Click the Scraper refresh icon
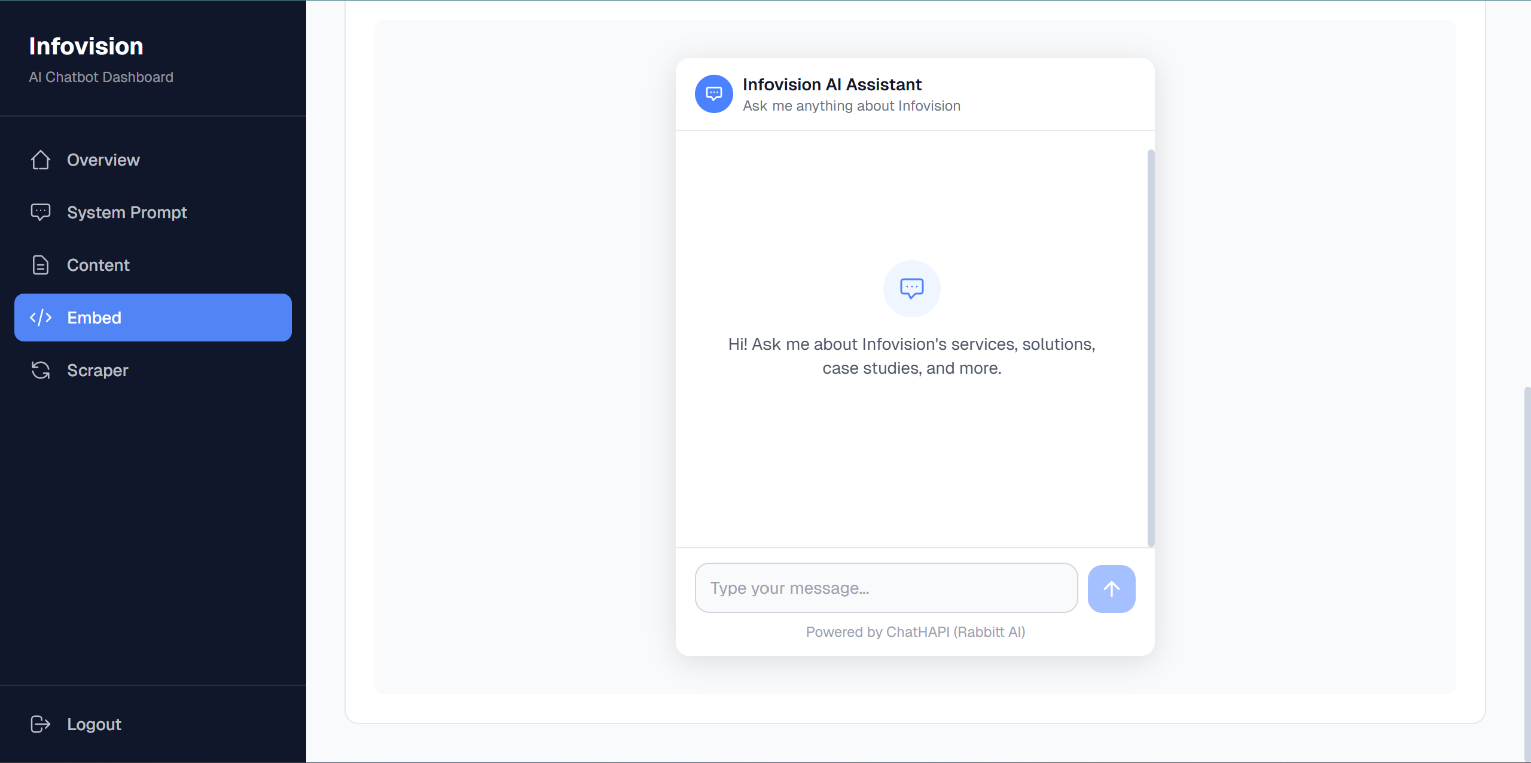1531x763 pixels. 41,370
